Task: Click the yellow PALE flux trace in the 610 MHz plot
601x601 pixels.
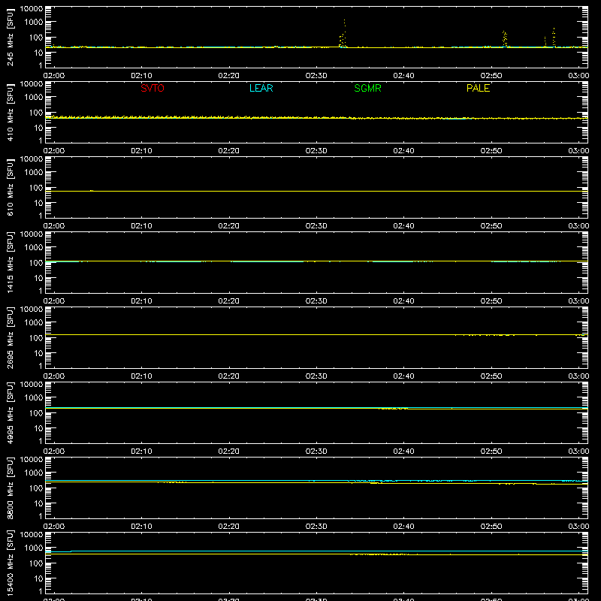Action: (x=316, y=191)
